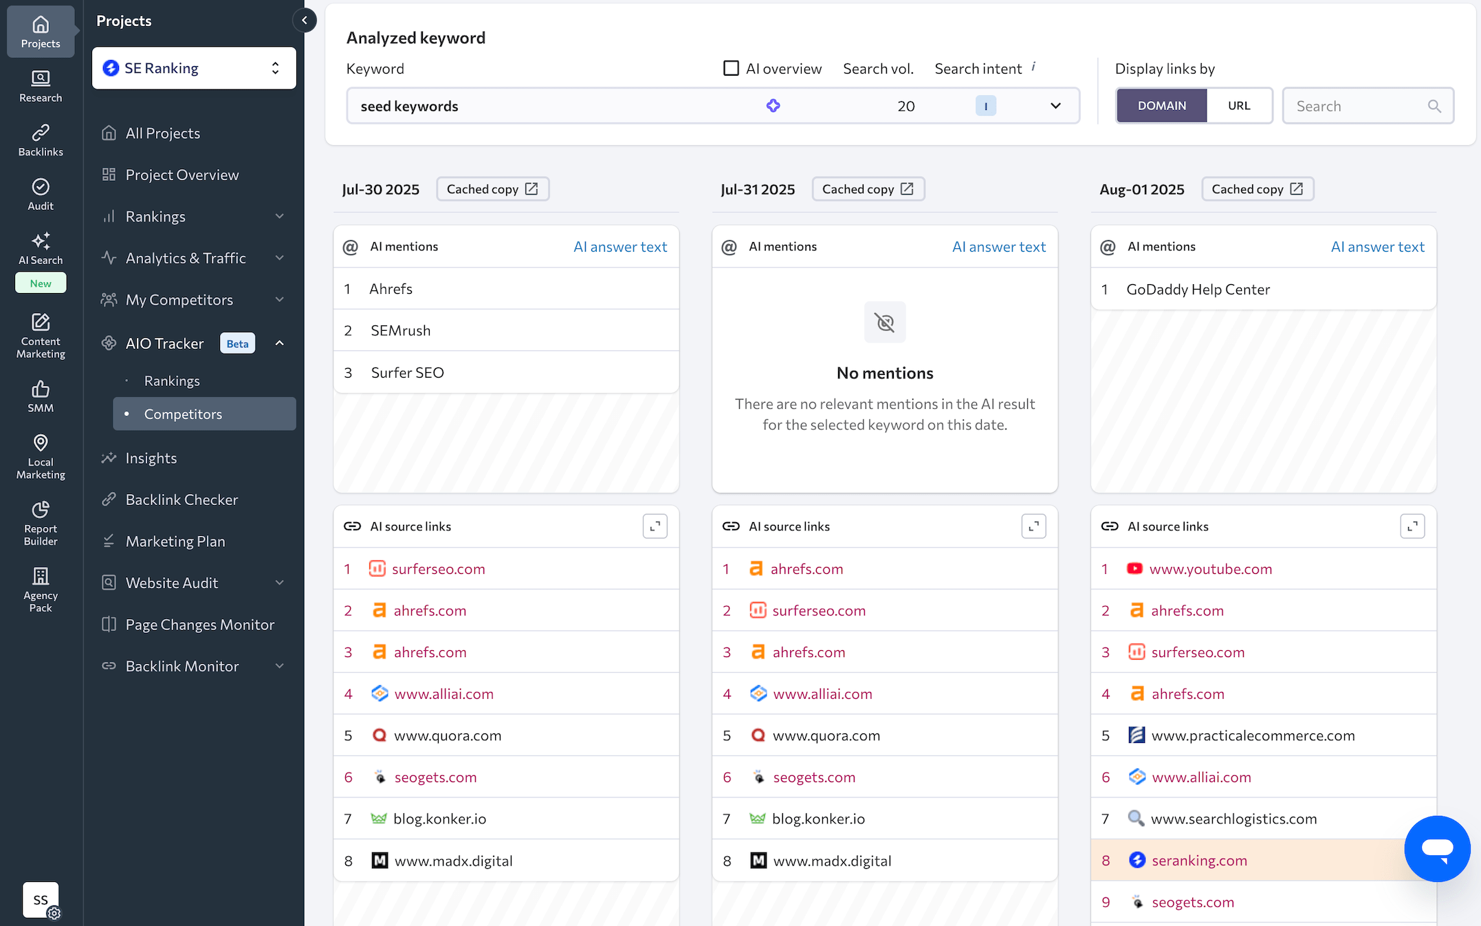View AI answer text for Aug-01 2025

(x=1378, y=246)
